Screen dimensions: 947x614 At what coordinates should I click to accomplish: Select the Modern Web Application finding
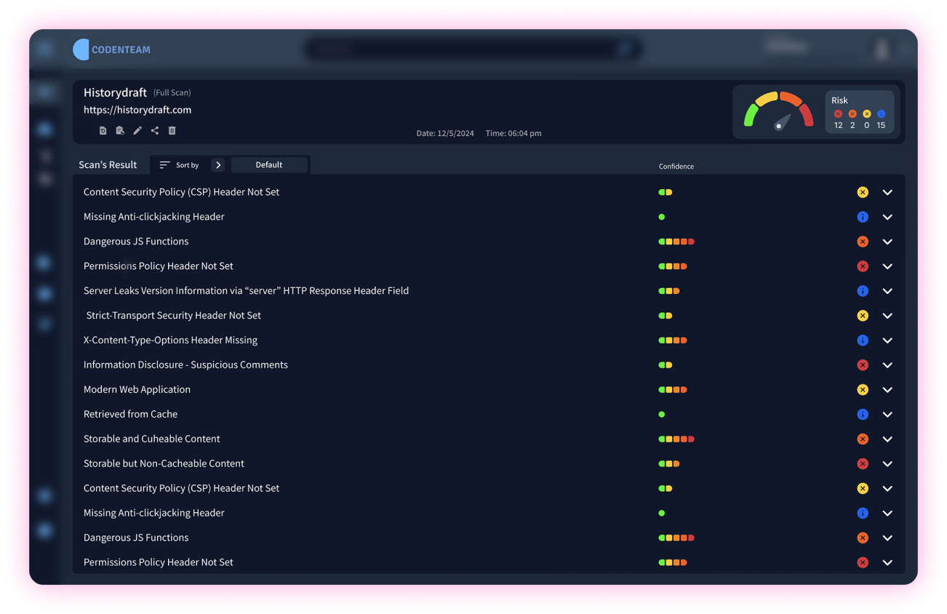point(137,390)
